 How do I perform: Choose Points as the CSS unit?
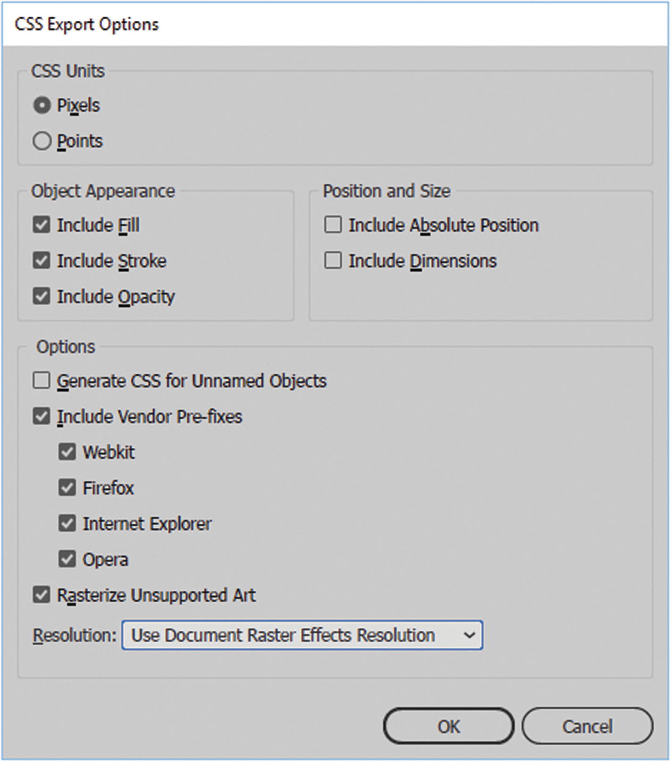pos(42,141)
